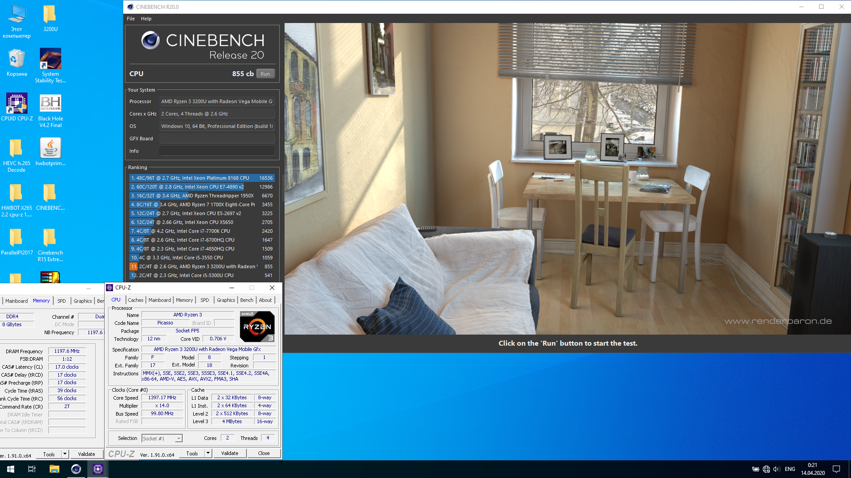
Task: Expand Socket #1 selection dropdown
Action: tap(179, 439)
